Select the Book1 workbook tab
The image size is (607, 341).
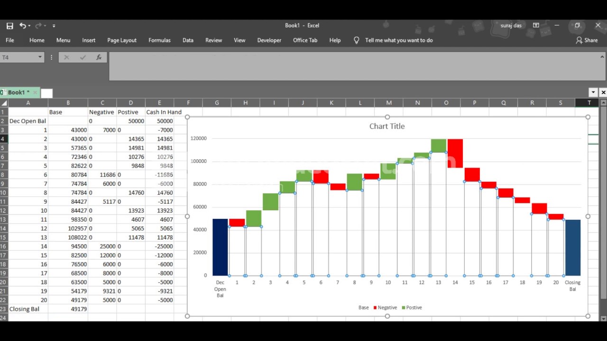click(x=18, y=92)
